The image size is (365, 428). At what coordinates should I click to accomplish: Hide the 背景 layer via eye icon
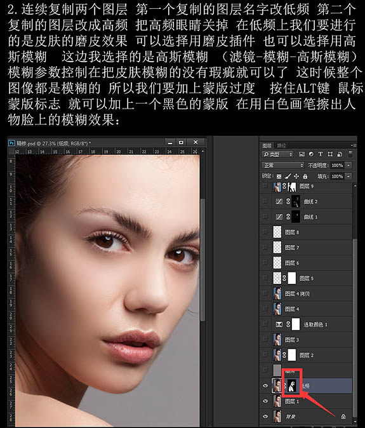265,417
